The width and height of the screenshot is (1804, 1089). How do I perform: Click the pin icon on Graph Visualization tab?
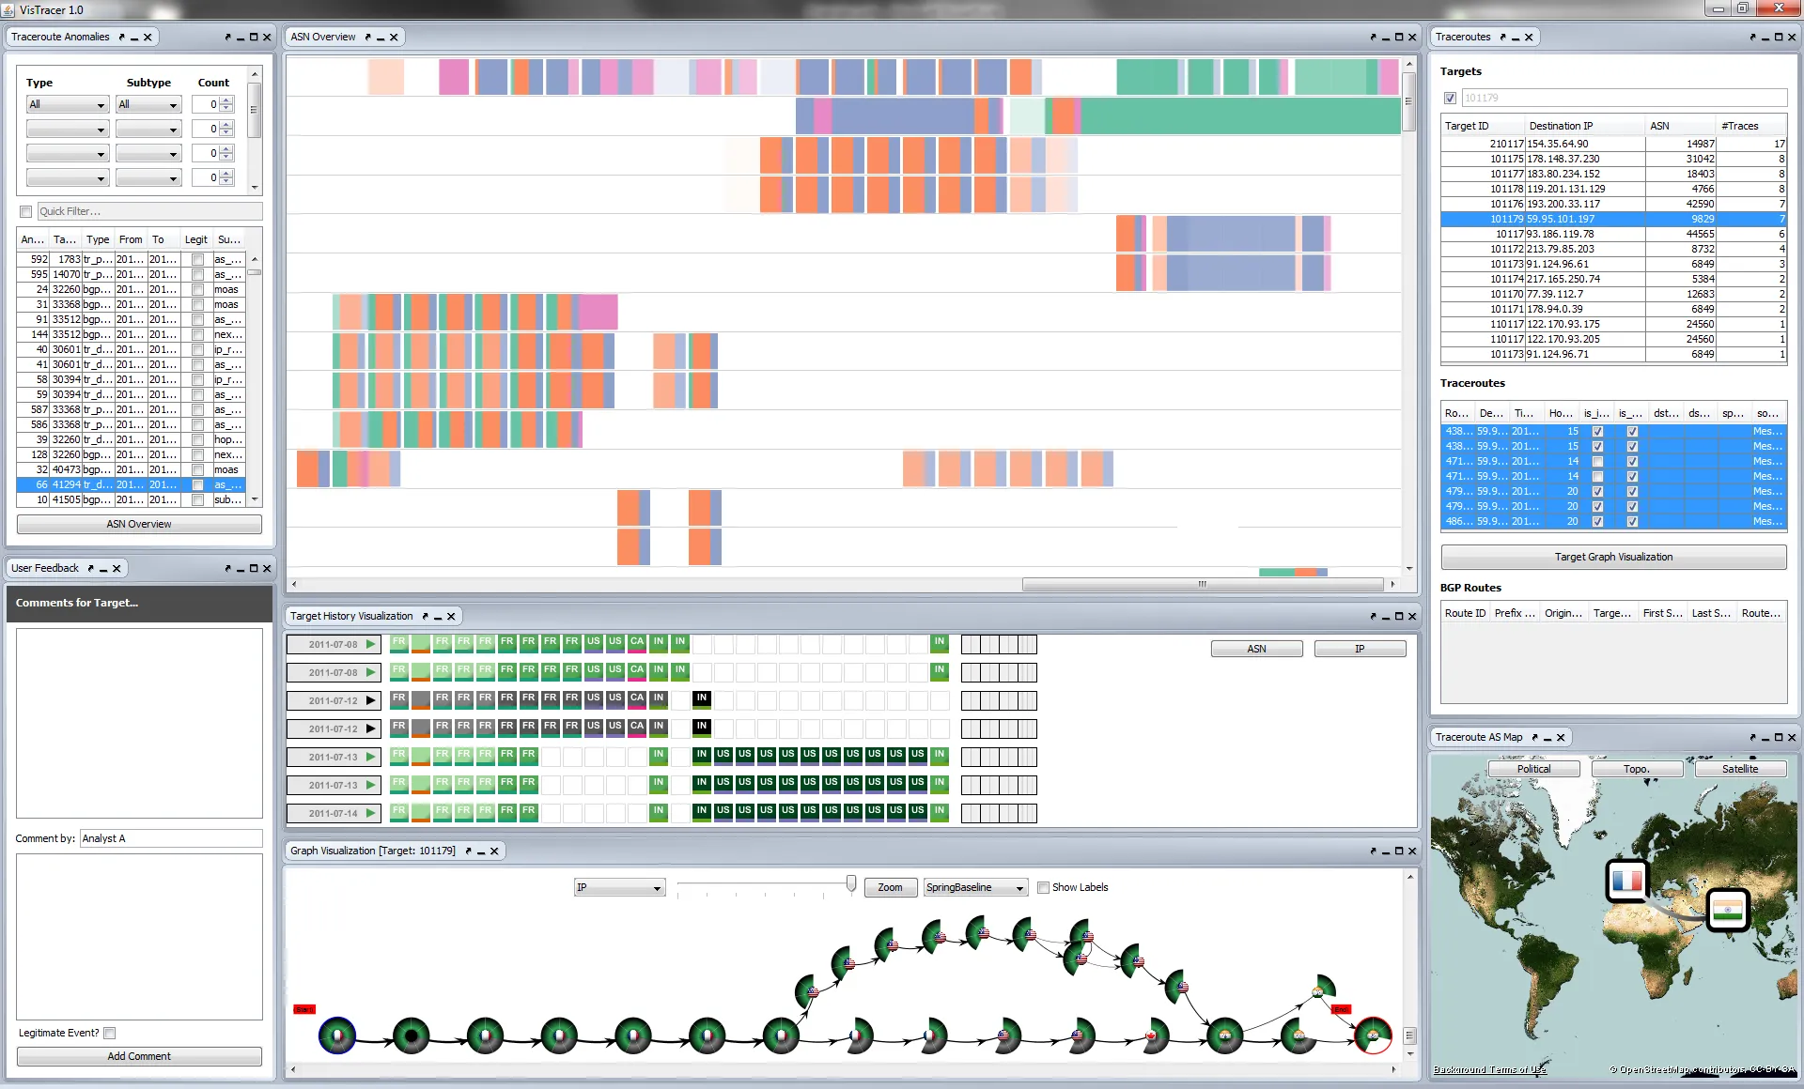point(468,851)
